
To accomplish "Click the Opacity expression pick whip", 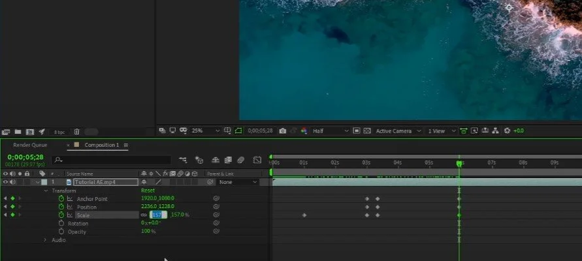I will pos(216,231).
